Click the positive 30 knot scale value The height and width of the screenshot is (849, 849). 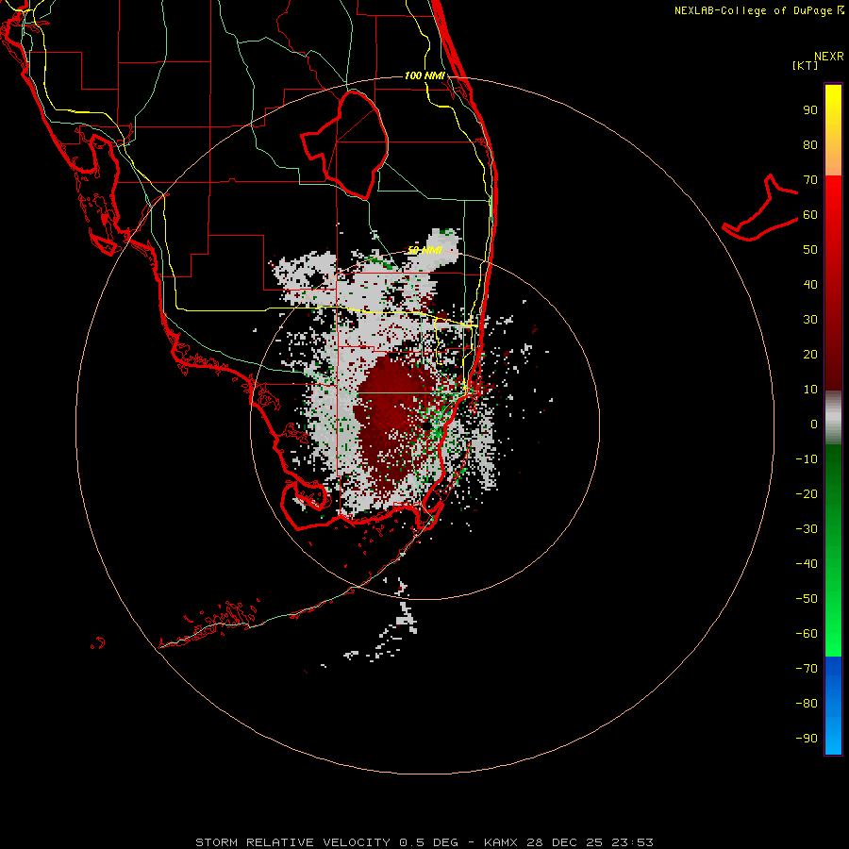[x=810, y=320]
